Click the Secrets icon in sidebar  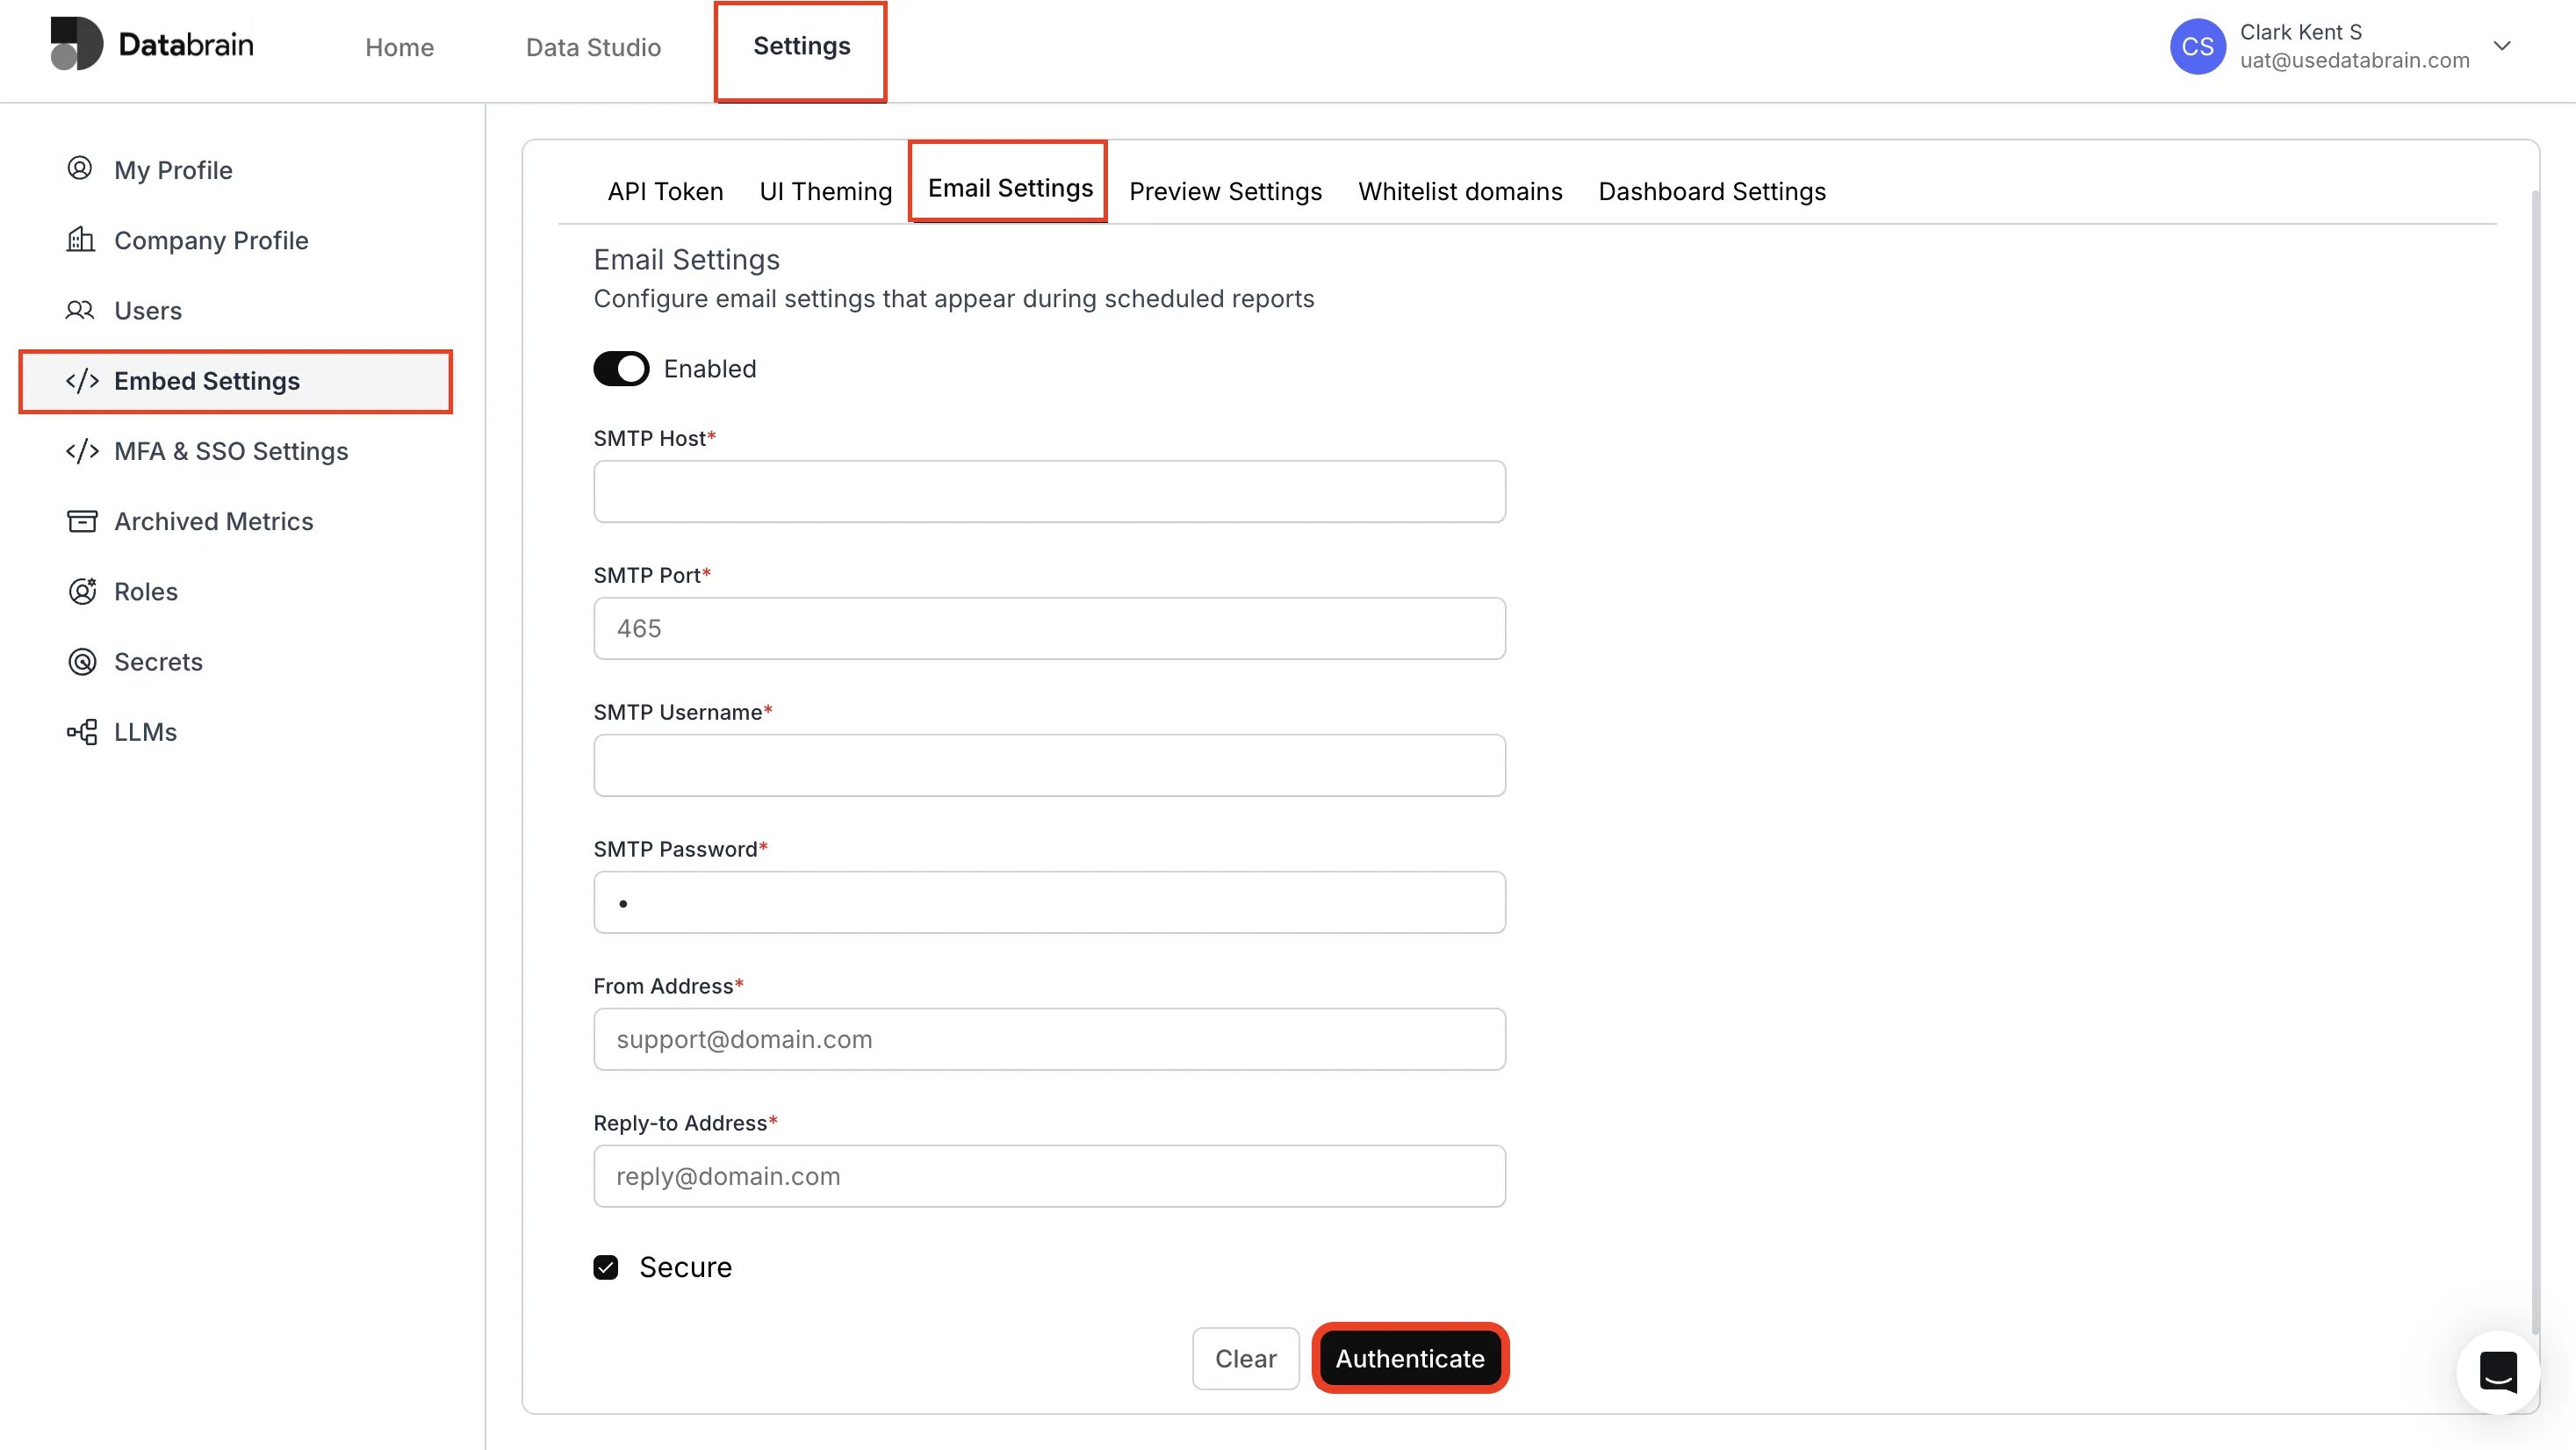tap(82, 661)
